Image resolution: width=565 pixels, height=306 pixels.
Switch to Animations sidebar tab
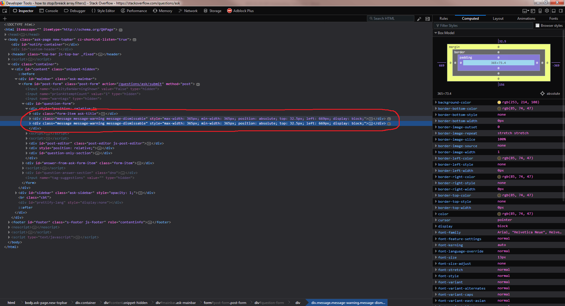point(526,19)
